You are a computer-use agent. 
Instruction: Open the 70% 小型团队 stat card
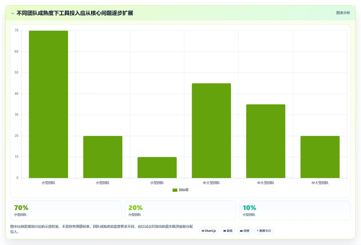pyautogui.click(x=66, y=210)
